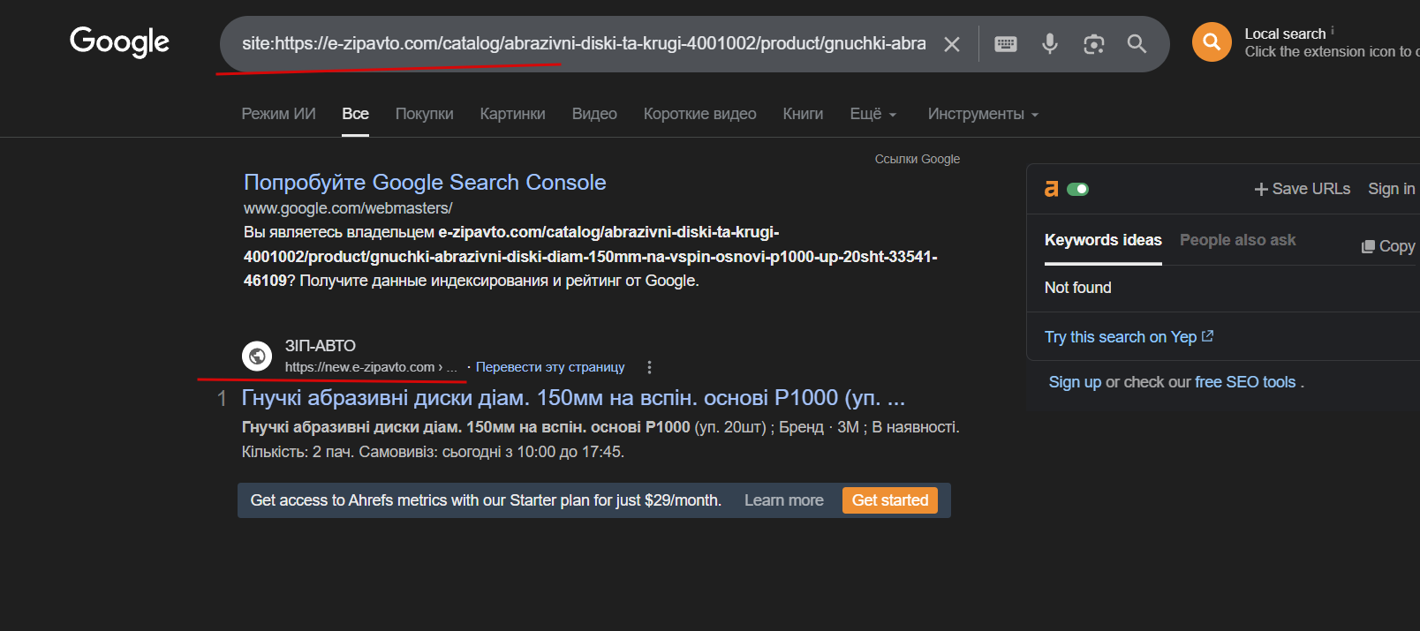Click inside the Google search input field
Viewport: 1420px width, 631px height.
pos(584,43)
